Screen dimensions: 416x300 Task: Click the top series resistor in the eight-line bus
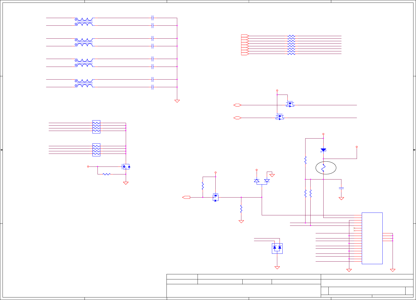point(291,36)
